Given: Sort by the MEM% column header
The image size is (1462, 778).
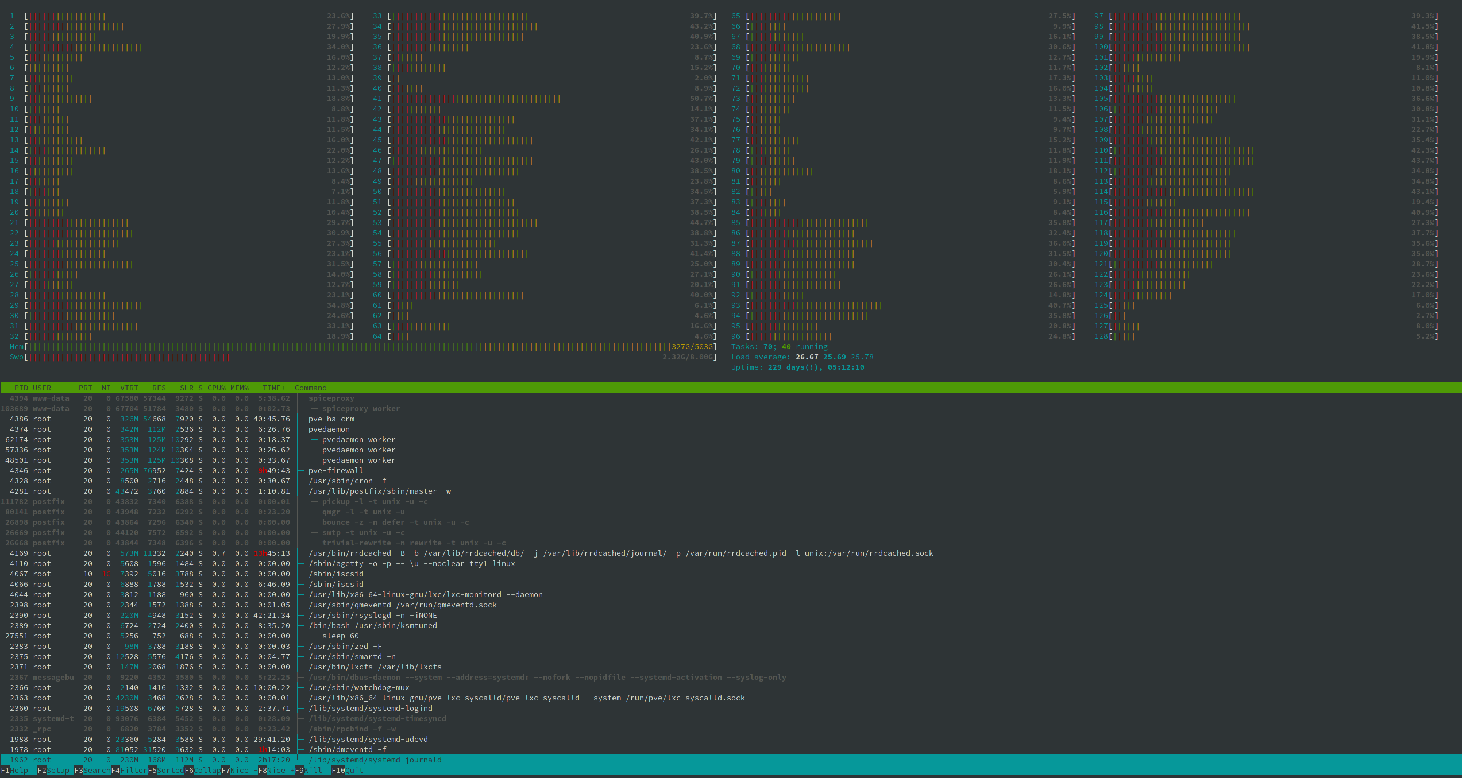Looking at the screenshot, I should (240, 388).
